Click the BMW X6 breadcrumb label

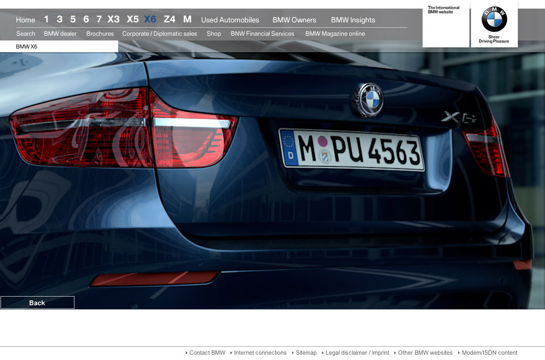[x=27, y=46]
